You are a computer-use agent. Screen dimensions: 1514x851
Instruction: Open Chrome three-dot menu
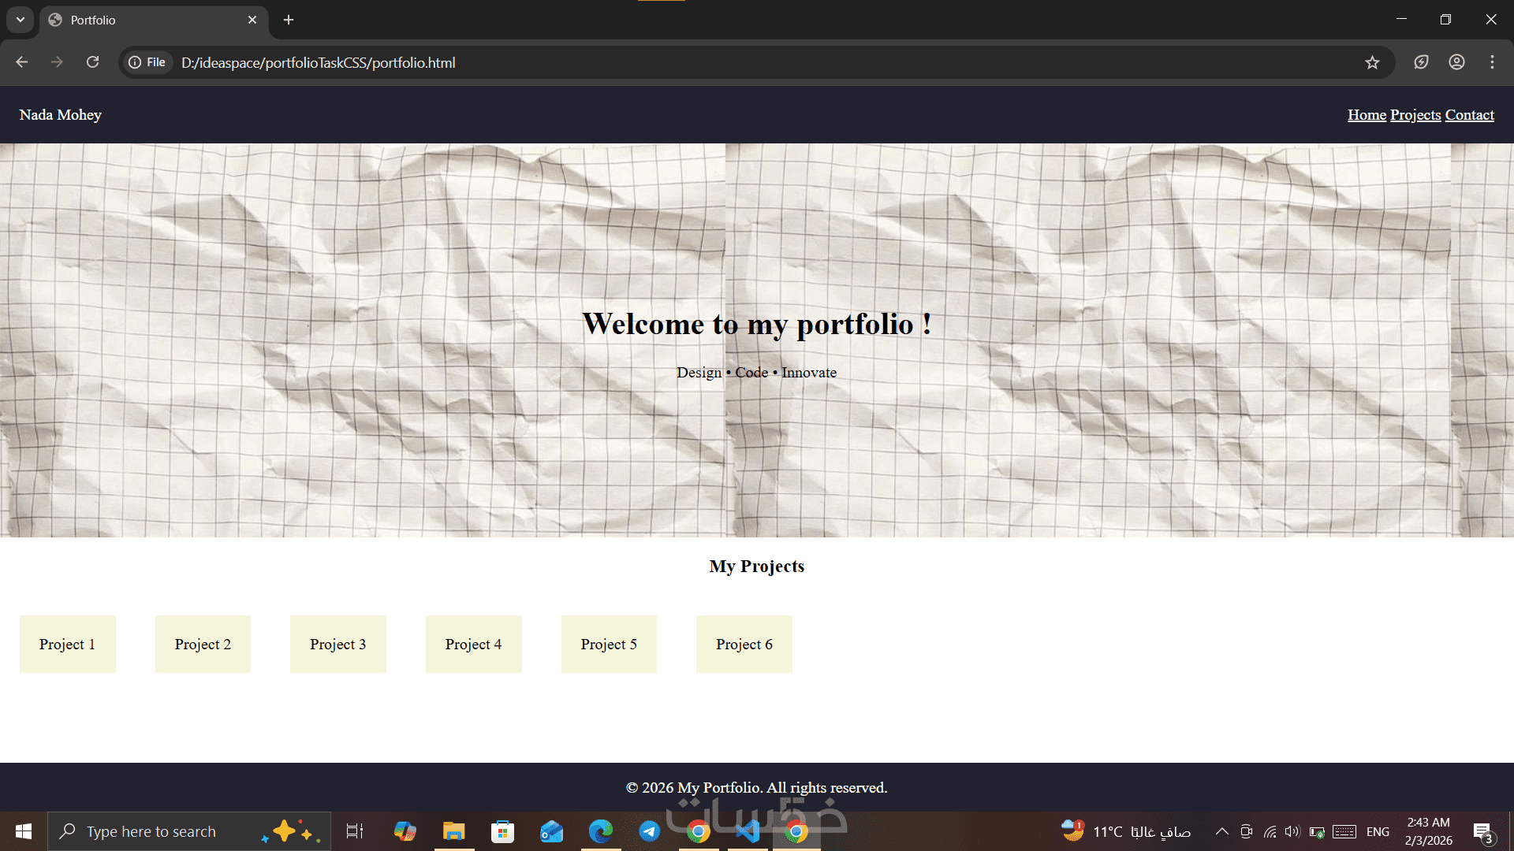pos(1492,62)
